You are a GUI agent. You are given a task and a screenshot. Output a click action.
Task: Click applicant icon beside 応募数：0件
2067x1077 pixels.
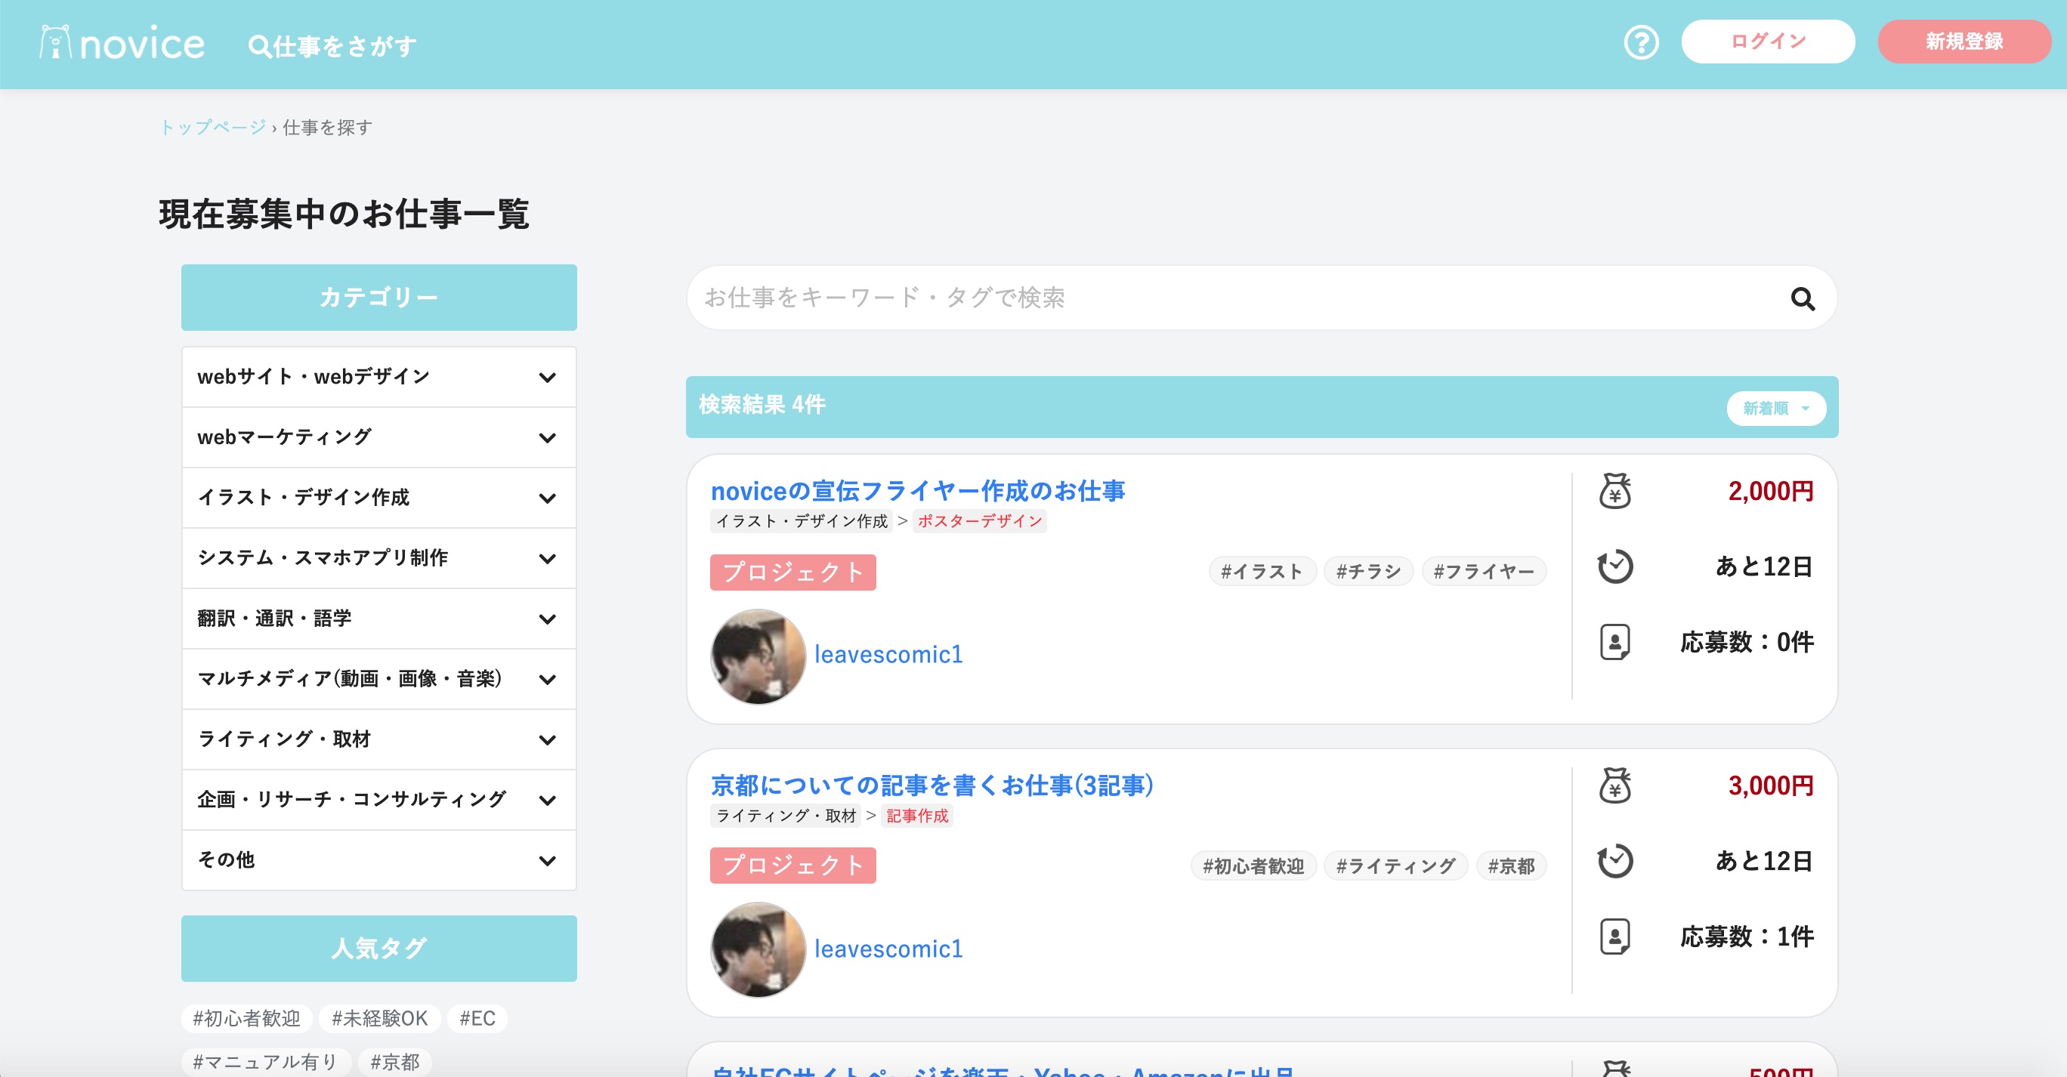[1614, 641]
